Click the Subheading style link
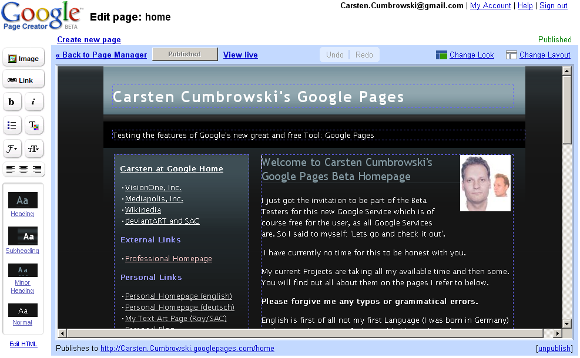 click(22, 251)
